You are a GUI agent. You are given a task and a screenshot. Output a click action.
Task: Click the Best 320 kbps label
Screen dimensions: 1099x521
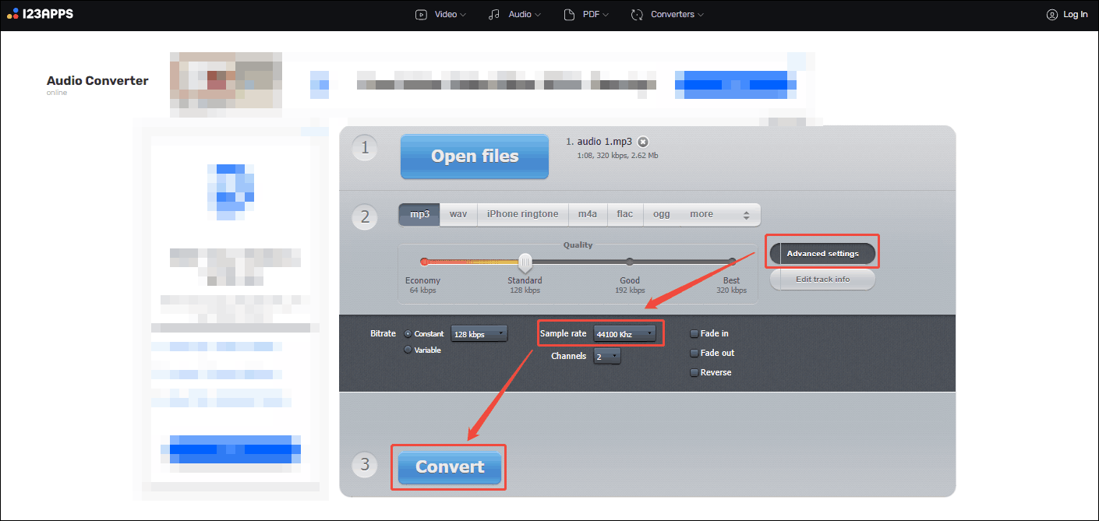click(x=731, y=285)
